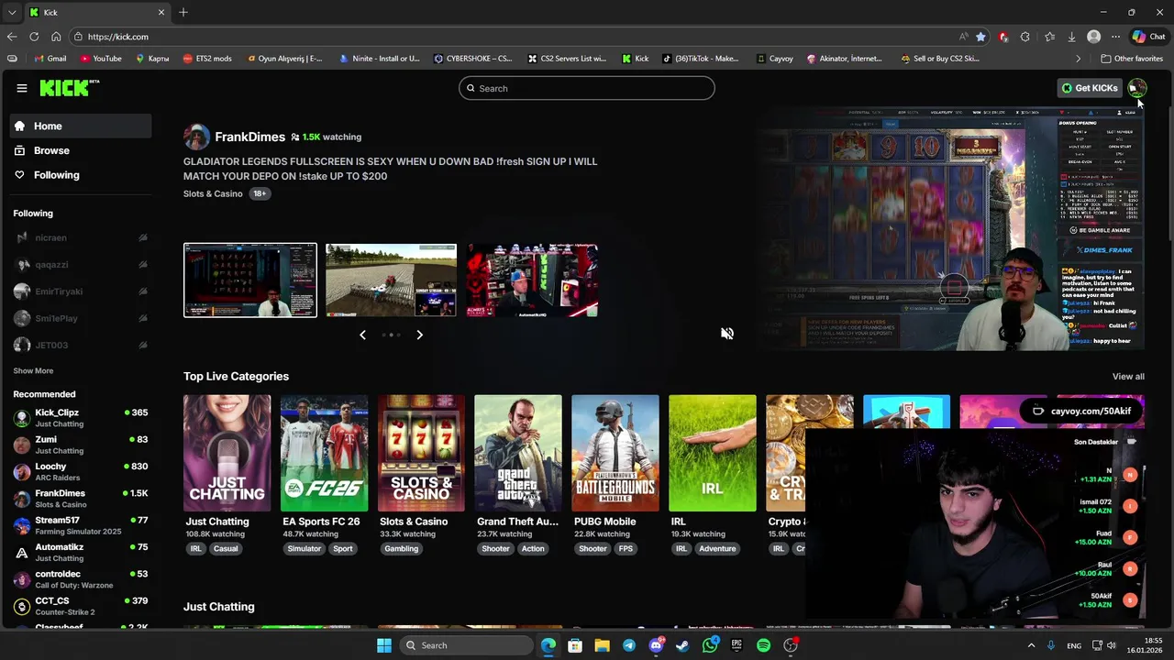Open the IRL category card

713,453
